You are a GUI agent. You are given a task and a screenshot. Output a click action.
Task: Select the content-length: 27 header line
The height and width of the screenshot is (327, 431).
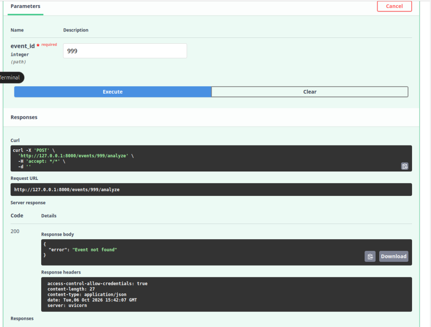click(x=71, y=289)
